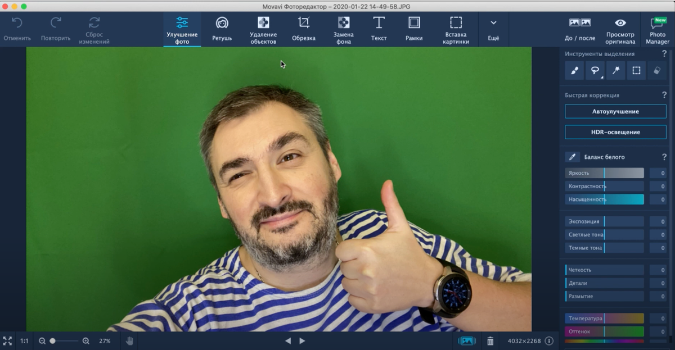Click the HDR-освещение button
Viewport: 675px width, 350px height.
[x=615, y=132]
